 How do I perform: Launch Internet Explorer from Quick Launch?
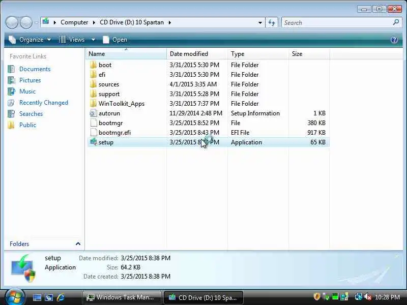point(61,297)
